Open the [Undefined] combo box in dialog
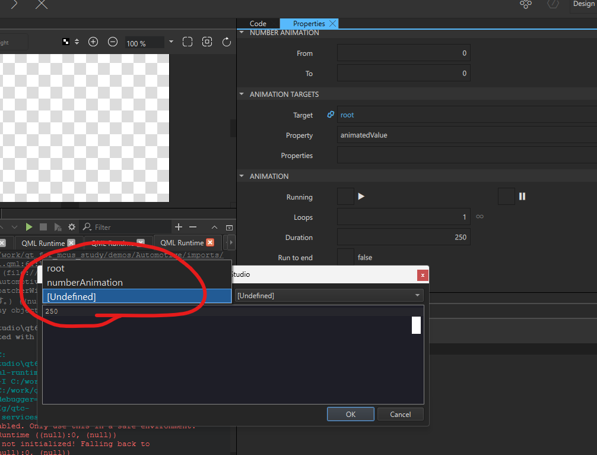 pos(329,295)
